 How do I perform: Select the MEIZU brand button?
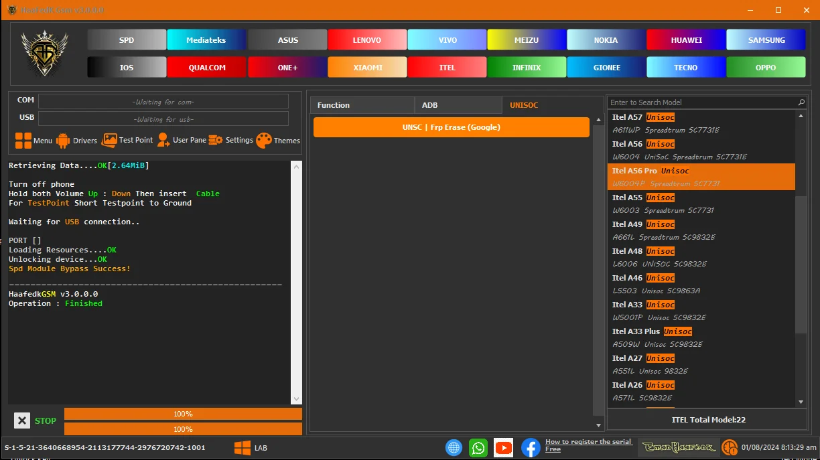[x=527, y=40]
